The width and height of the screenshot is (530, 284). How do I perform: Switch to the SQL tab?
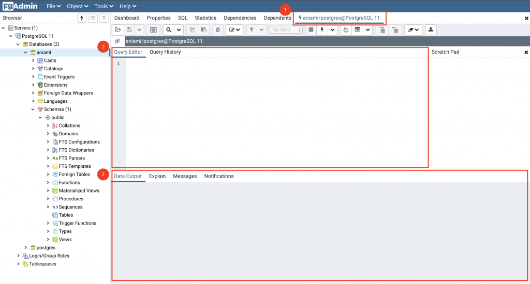coord(183,18)
